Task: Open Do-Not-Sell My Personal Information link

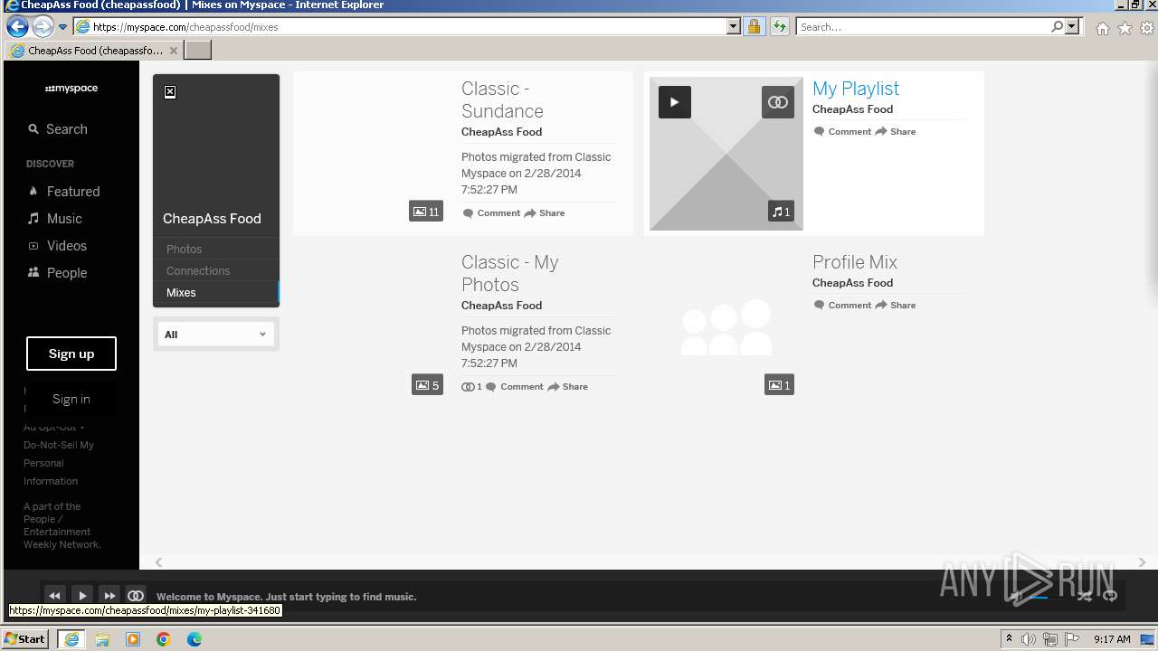Action: [59, 463]
